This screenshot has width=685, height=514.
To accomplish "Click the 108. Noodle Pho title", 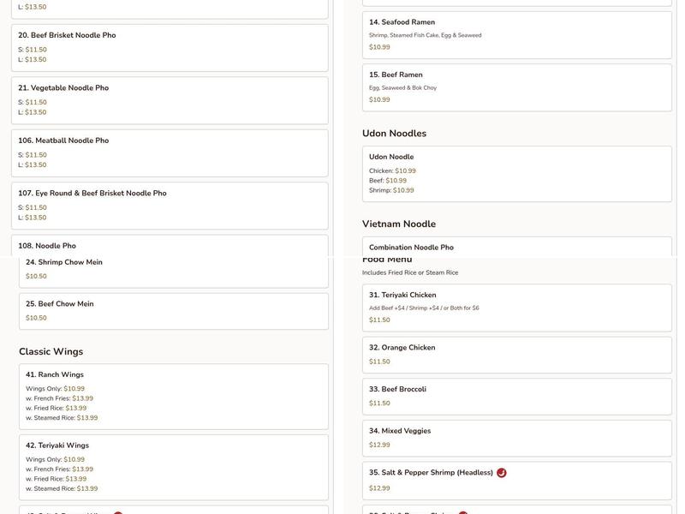I will pyautogui.click(x=47, y=246).
